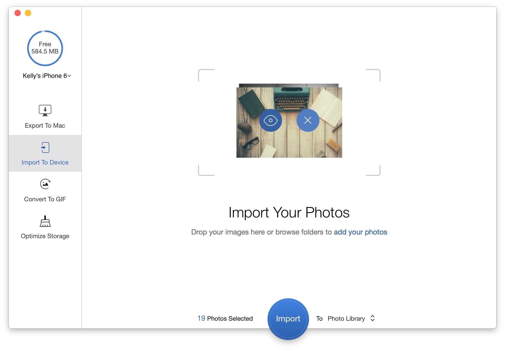505x358 pixels.
Task: Remove selected photos with the X button
Action: 308,120
